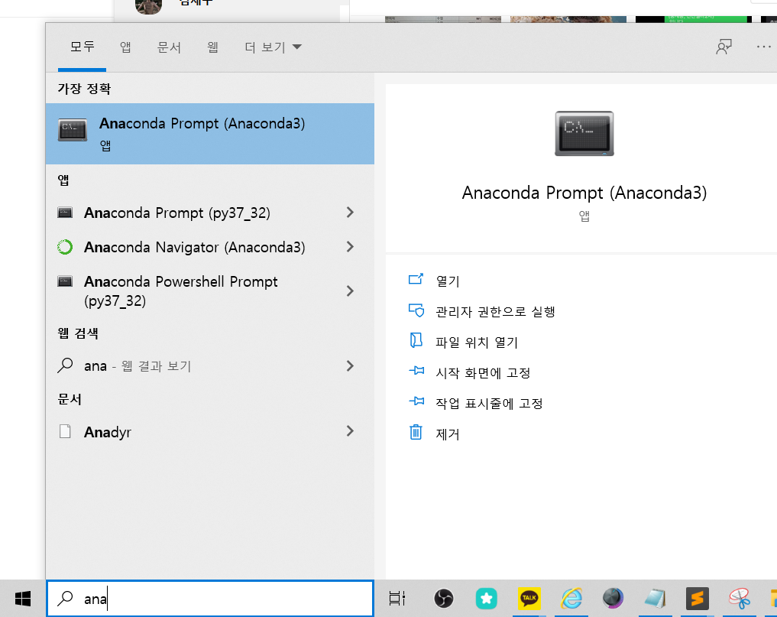777x617 pixels.
Task: Open Task View on the taskbar
Action: (x=397, y=599)
